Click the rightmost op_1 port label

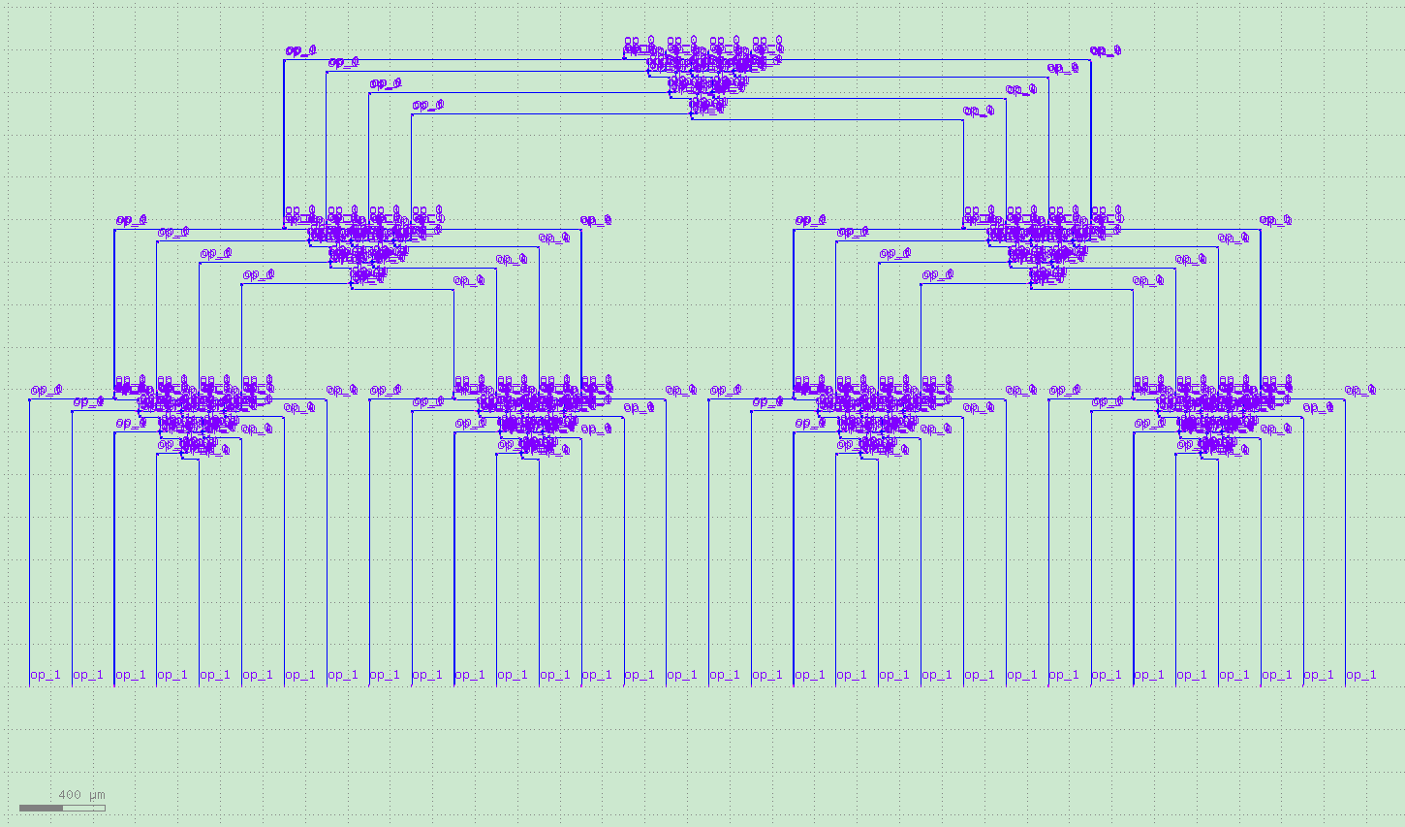coord(1360,675)
